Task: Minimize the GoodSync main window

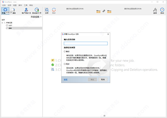Action: (x=152, y=2)
